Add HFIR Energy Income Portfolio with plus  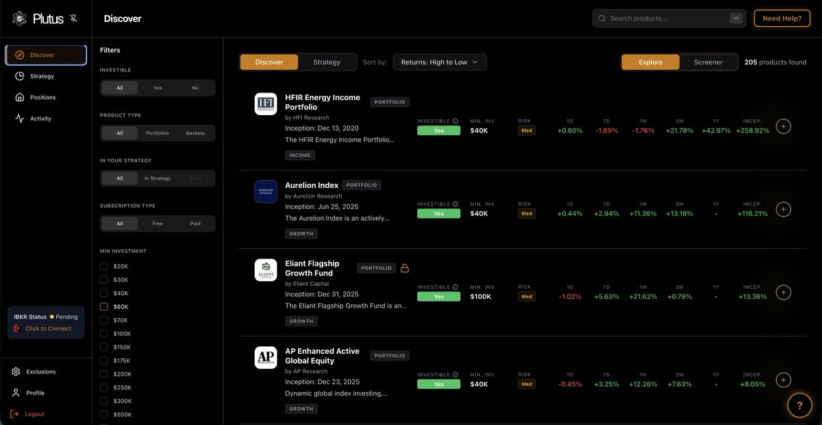784,126
